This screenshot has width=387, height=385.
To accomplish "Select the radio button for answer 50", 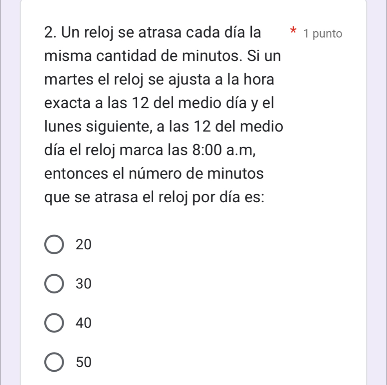I will [x=54, y=362].
